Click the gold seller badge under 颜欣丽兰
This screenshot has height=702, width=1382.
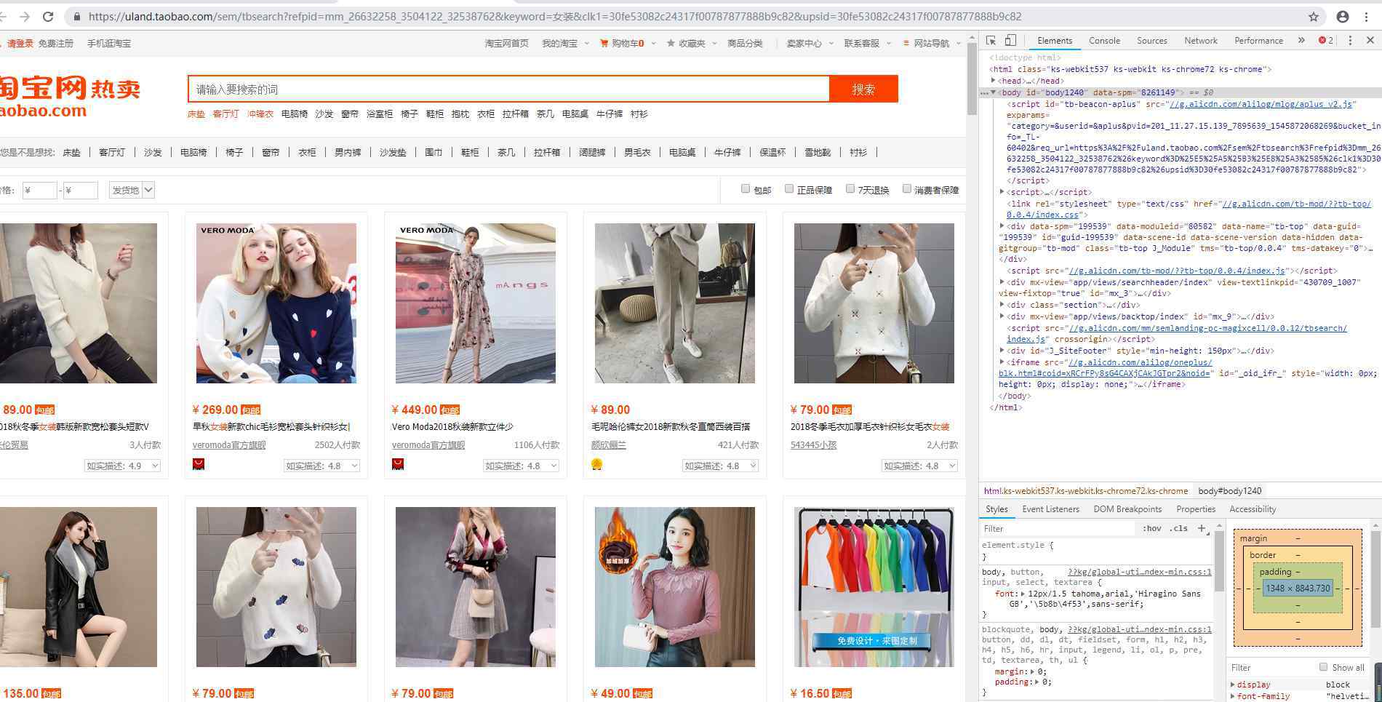597,464
